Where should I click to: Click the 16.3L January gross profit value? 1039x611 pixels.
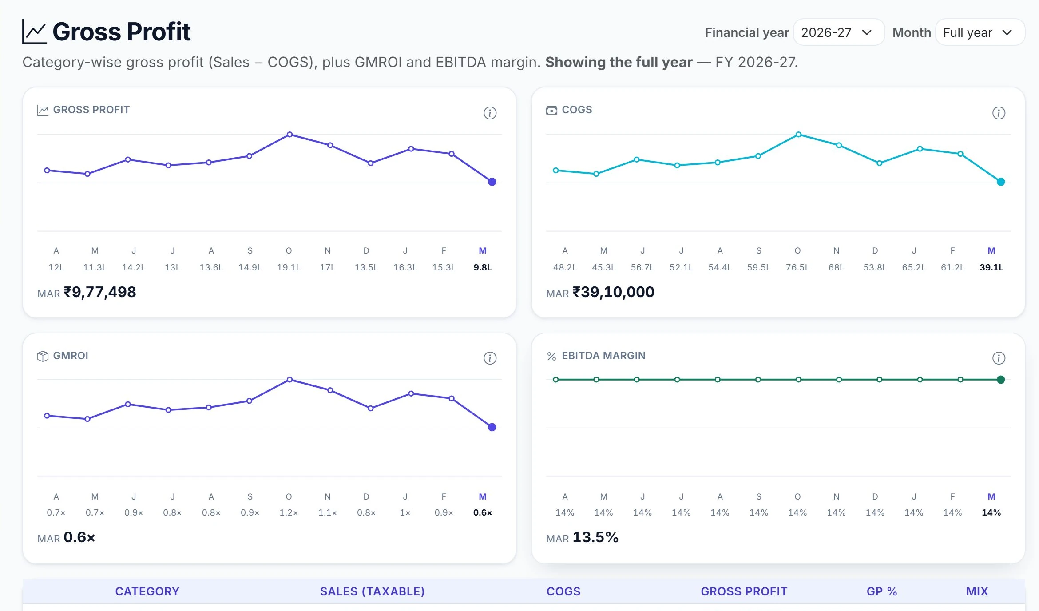tap(405, 267)
